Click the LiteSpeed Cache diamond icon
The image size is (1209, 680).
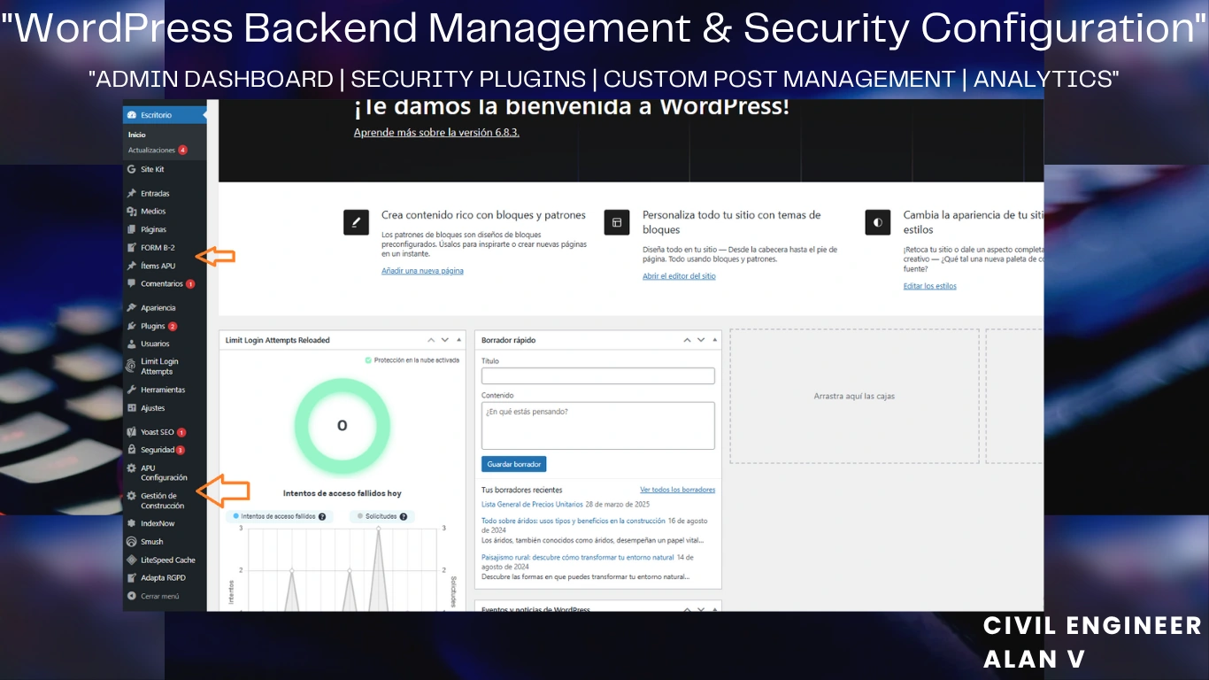[x=132, y=560]
